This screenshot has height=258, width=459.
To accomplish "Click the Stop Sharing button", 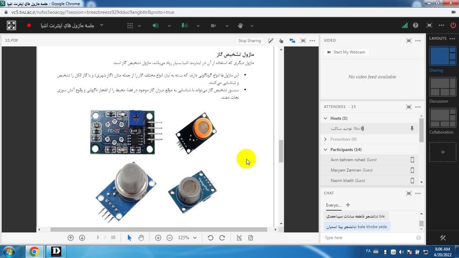I will [250, 40].
